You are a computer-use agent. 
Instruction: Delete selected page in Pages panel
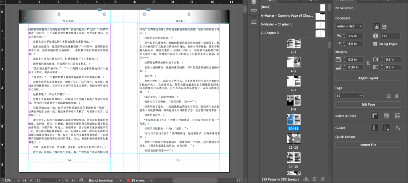click(x=323, y=179)
